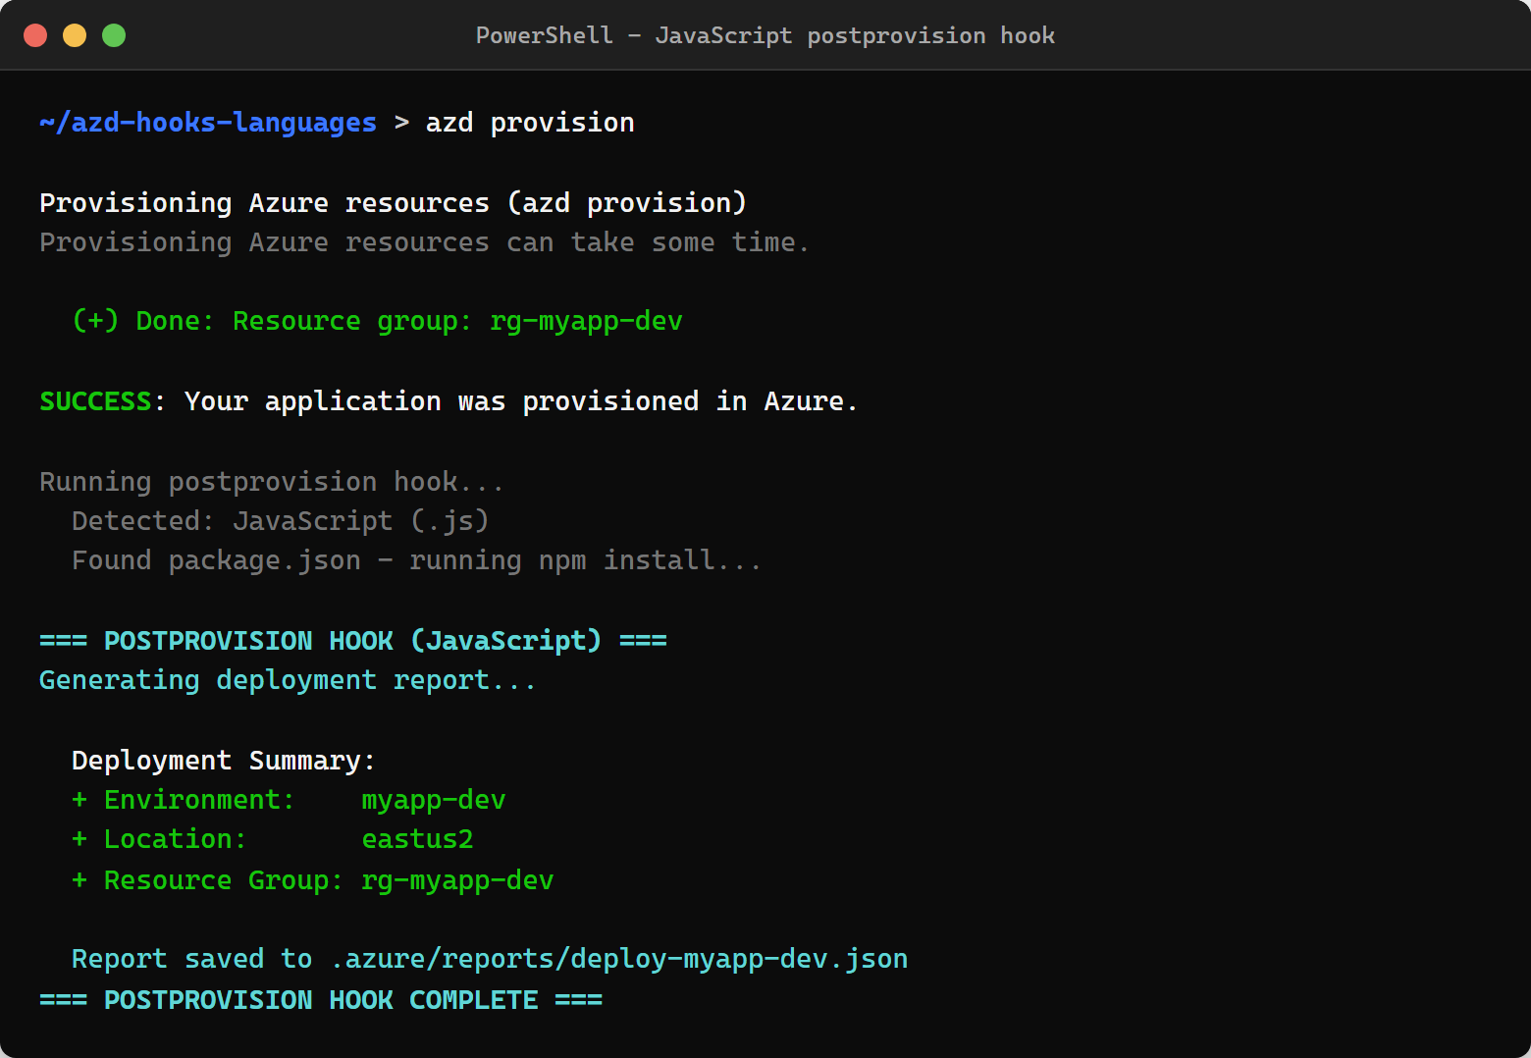Screen dimensions: 1531x1058
Task: Click the ~/azd-hooks-languages prompt path
Action: (207, 122)
